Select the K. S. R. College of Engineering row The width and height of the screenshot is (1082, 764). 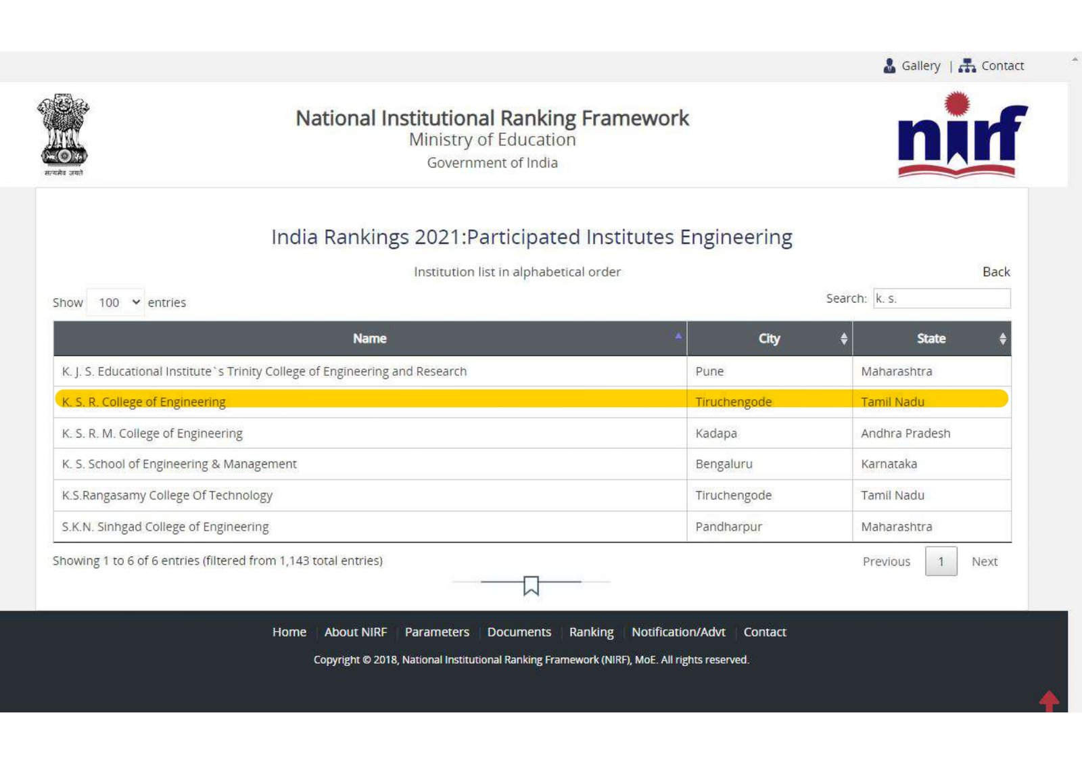point(144,402)
